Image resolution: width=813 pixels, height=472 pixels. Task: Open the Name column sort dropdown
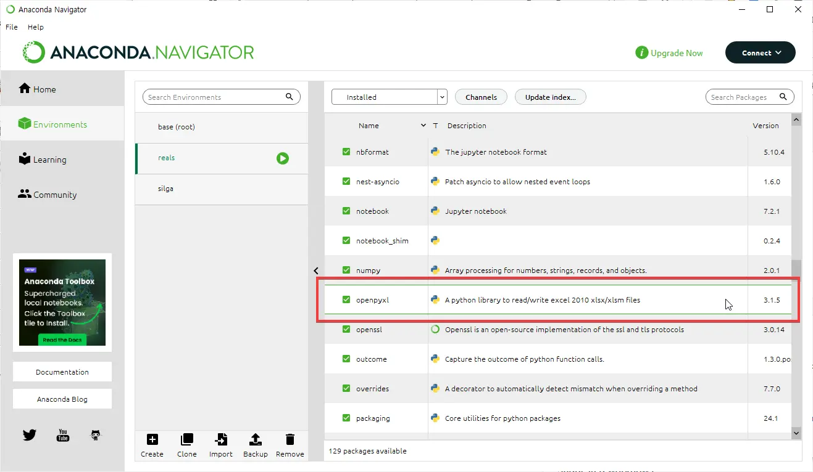[423, 125]
